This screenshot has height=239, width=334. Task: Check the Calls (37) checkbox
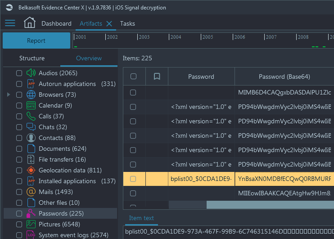click(x=19, y=116)
